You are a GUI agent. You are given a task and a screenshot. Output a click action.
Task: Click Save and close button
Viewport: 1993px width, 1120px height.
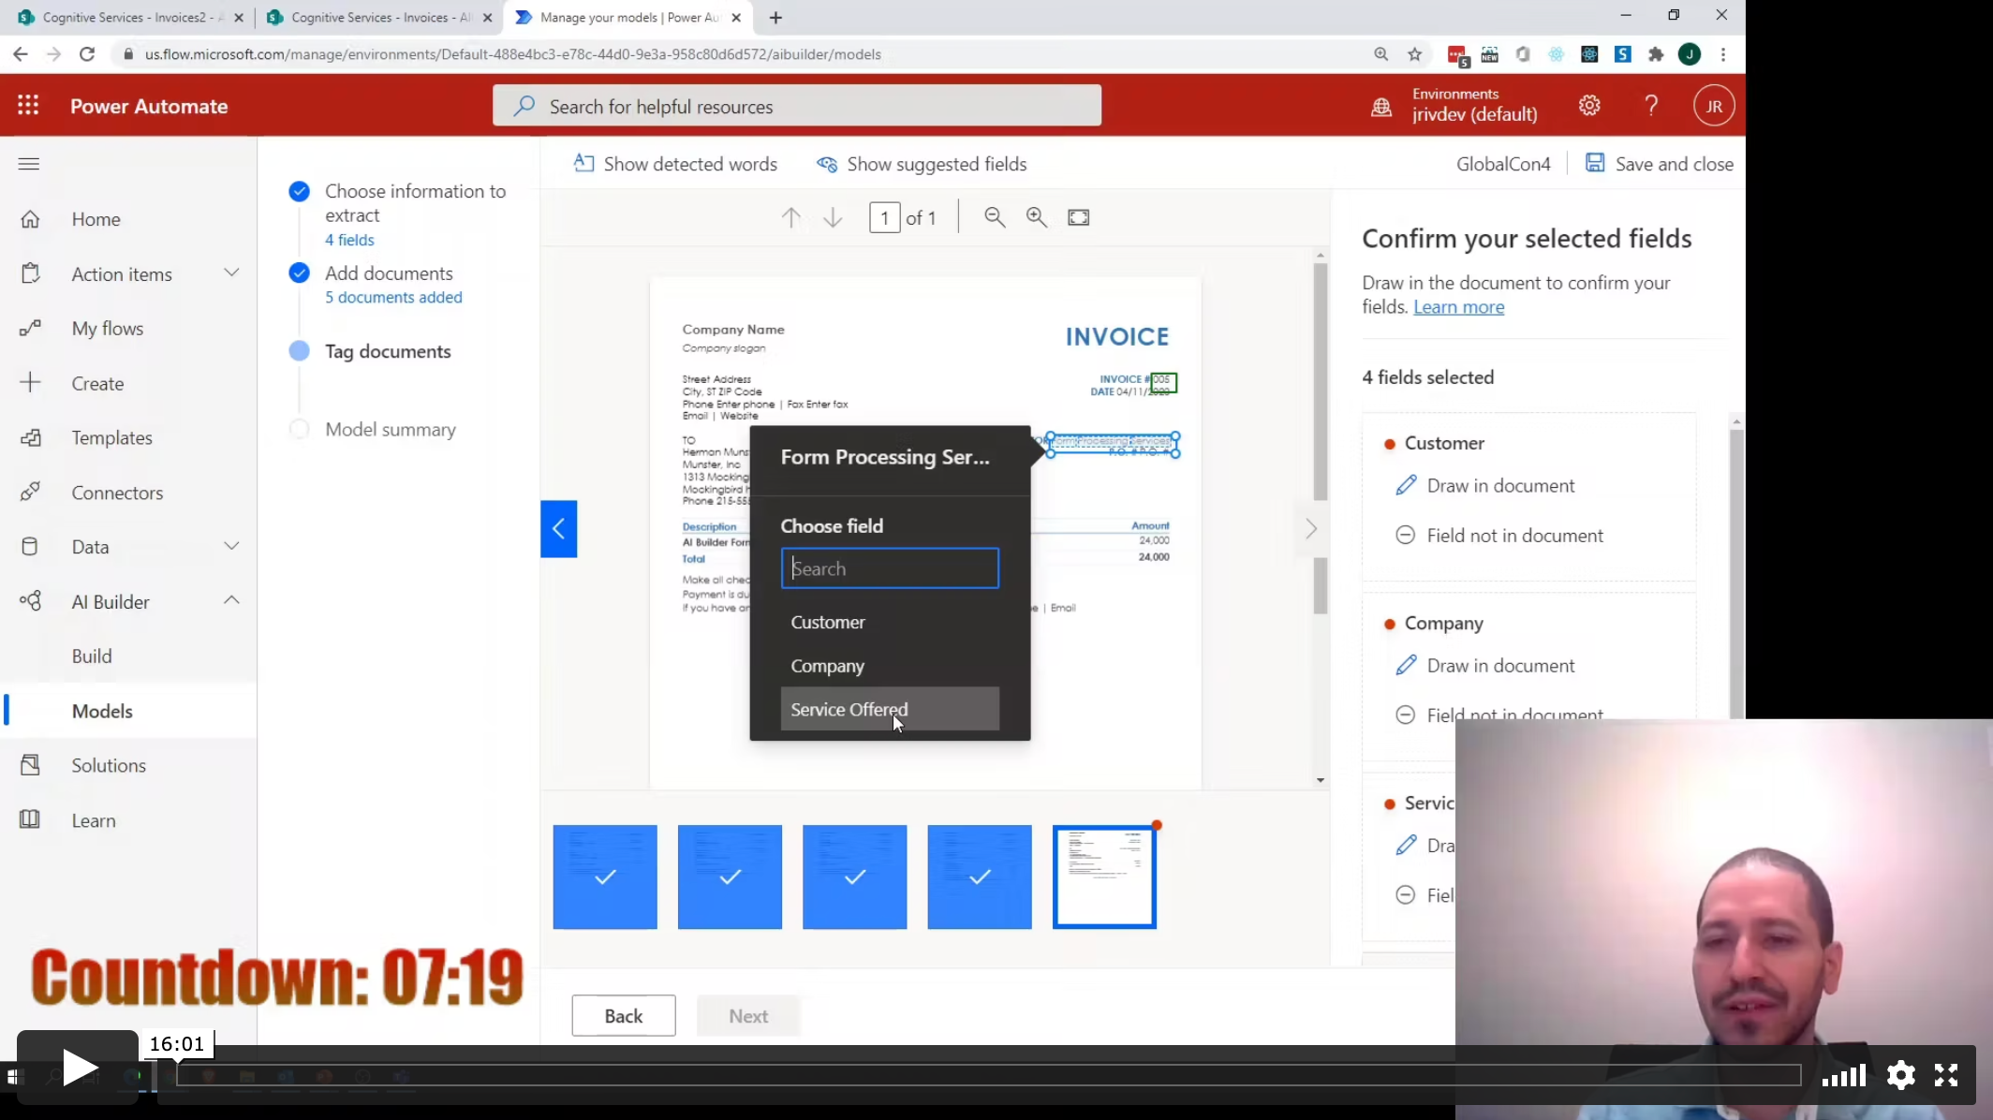1659,164
